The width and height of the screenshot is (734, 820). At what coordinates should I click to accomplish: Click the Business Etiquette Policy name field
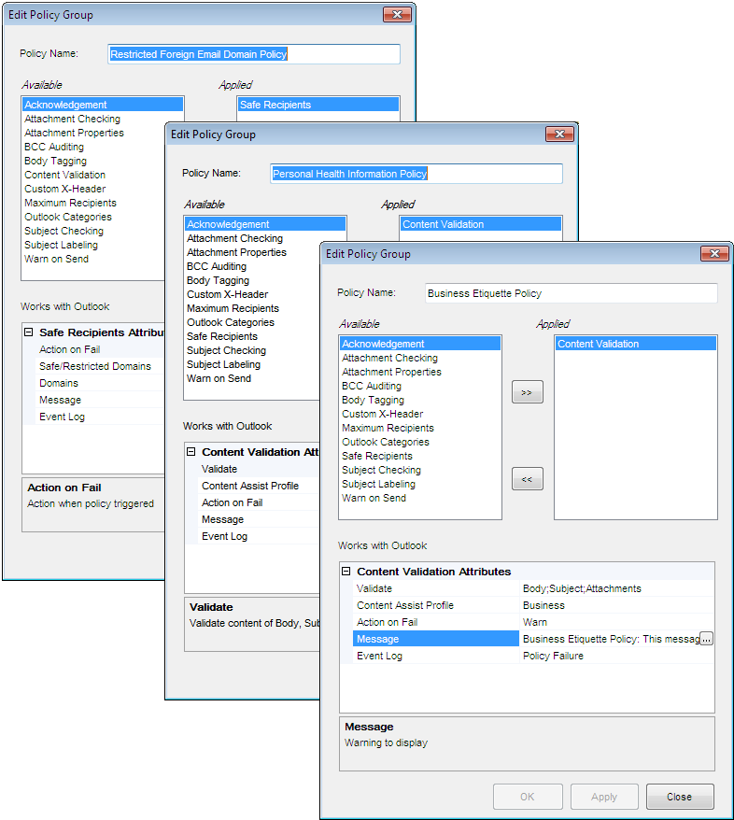571,293
